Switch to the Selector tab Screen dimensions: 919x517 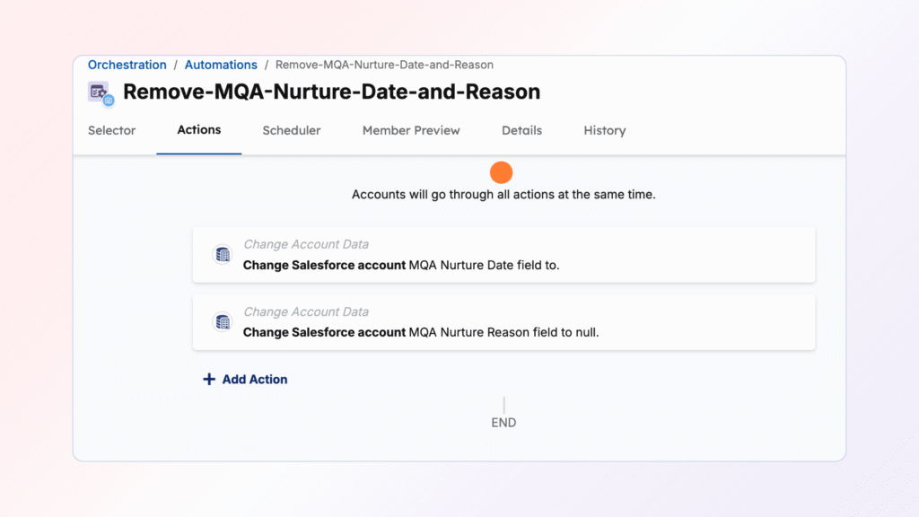click(111, 130)
